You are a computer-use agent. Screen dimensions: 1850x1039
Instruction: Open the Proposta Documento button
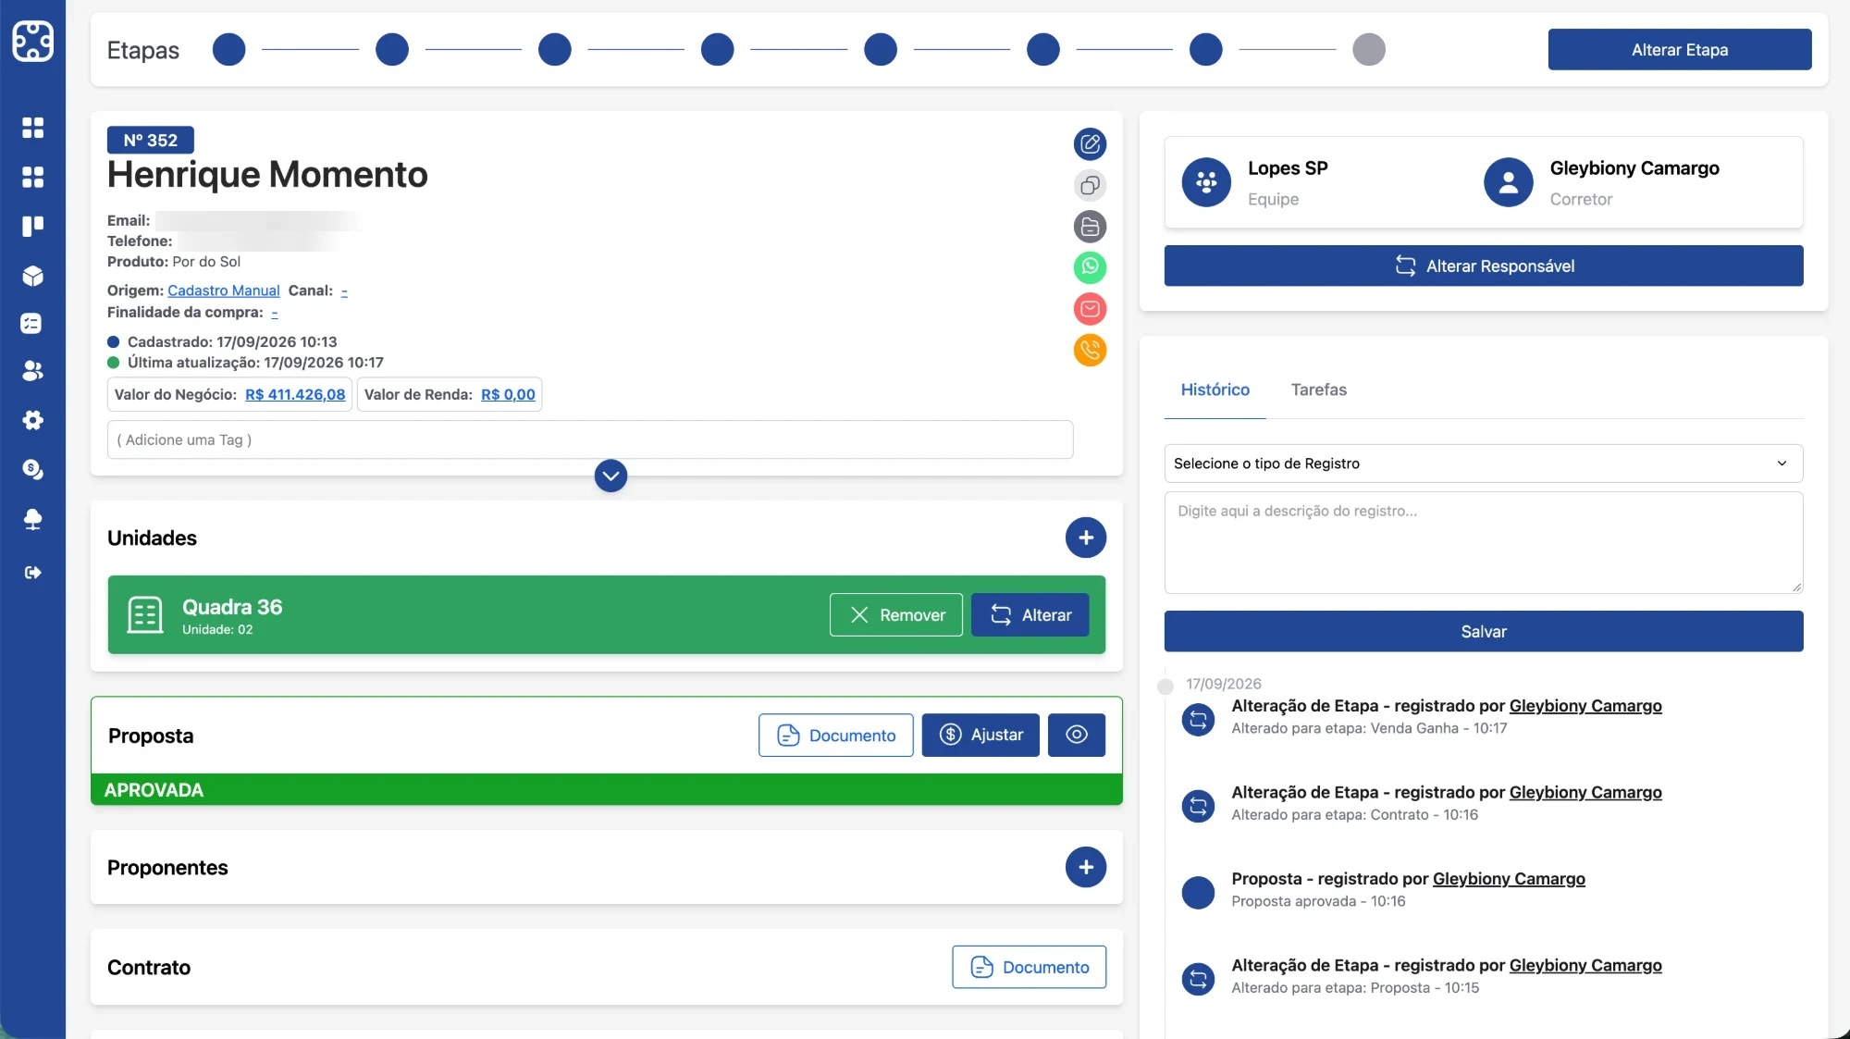tap(835, 736)
